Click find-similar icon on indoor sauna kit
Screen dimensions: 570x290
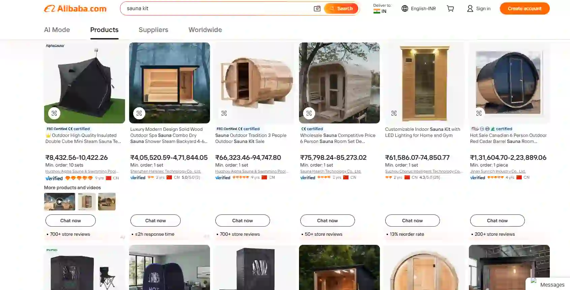pos(394,113)
